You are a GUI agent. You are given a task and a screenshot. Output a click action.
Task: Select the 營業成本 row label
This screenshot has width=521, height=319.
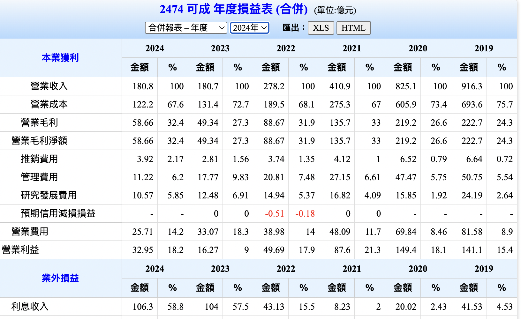49,104
